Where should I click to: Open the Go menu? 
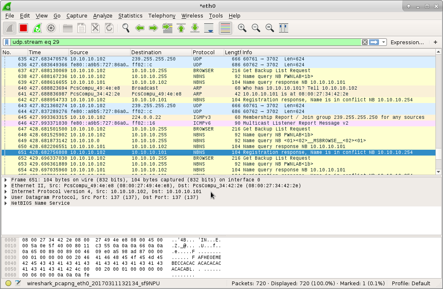(57, 16)
